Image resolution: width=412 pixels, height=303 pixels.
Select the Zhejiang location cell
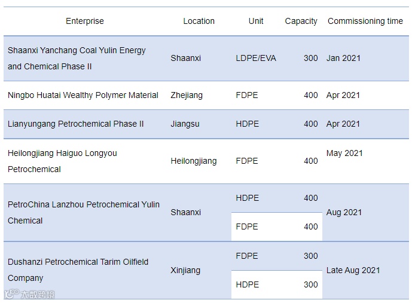coord(187,95)
